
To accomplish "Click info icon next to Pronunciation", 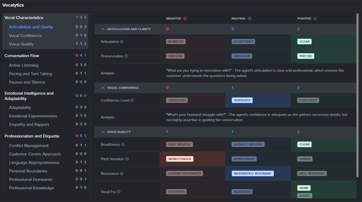I will point(126,56).
